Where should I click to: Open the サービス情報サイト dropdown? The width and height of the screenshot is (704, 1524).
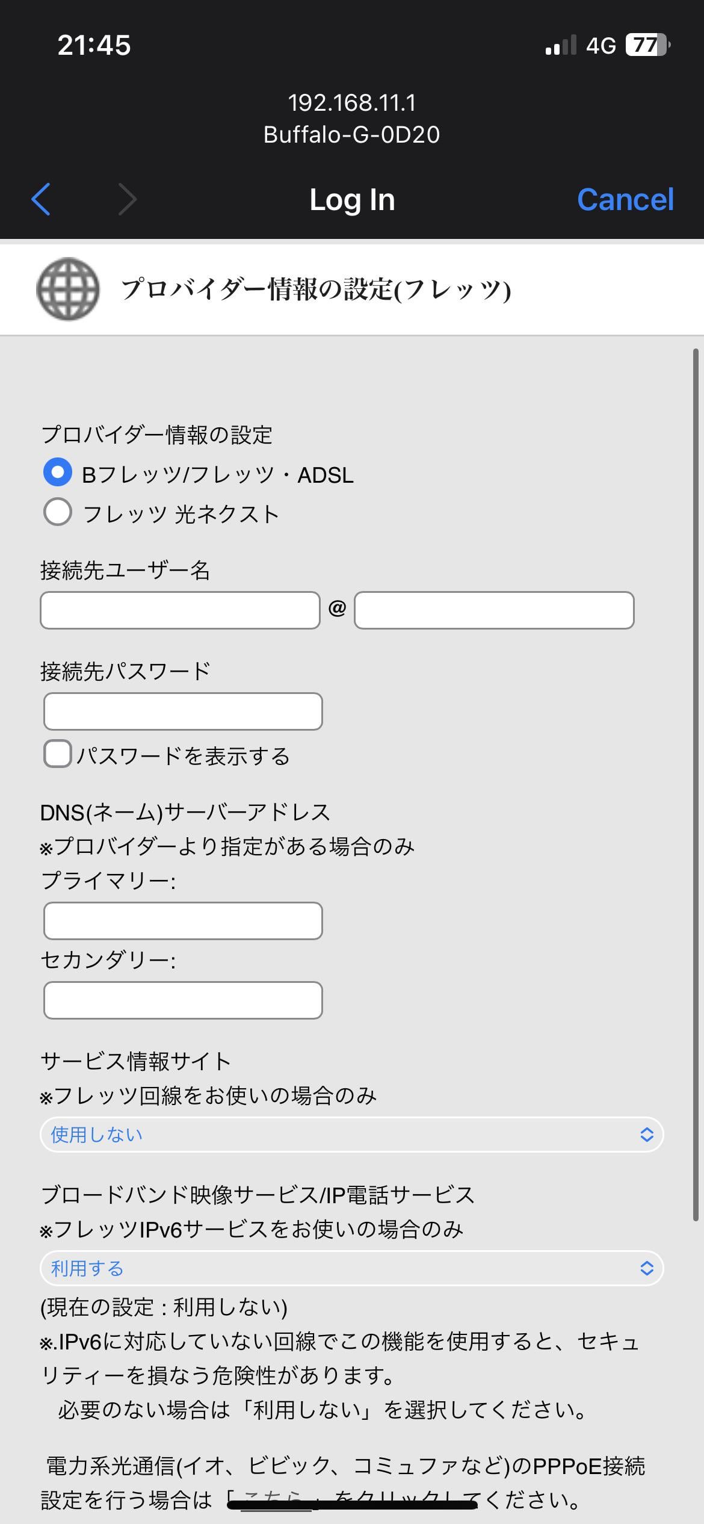[x=351, y=1135]
